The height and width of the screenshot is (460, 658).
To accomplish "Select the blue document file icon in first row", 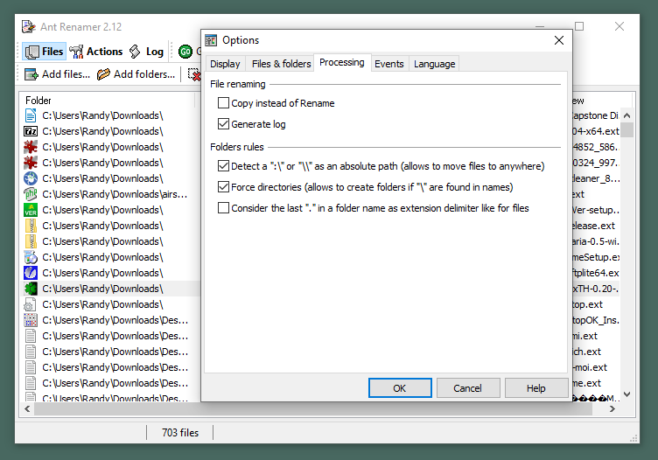I will tap(31, 115).
